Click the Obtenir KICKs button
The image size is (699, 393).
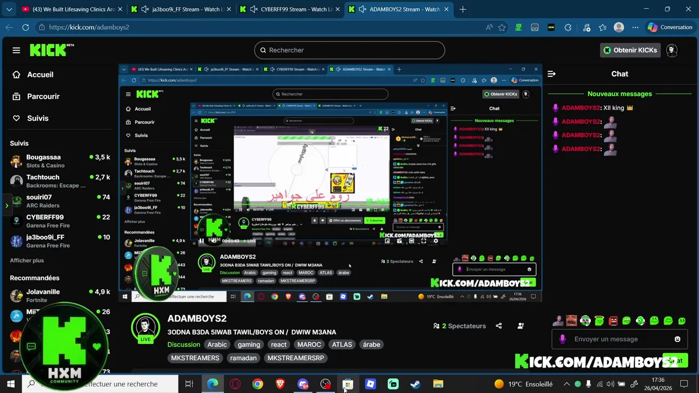click(x=630, y=50)
